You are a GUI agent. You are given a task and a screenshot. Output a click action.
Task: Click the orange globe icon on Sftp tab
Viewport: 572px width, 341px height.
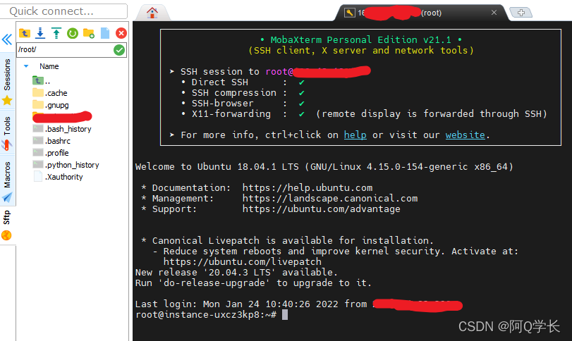6,235
